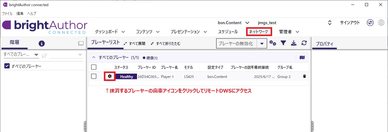Expand コンテンツ menu
388x132 pixels.
pyautogui.click(x=148, y=31)
